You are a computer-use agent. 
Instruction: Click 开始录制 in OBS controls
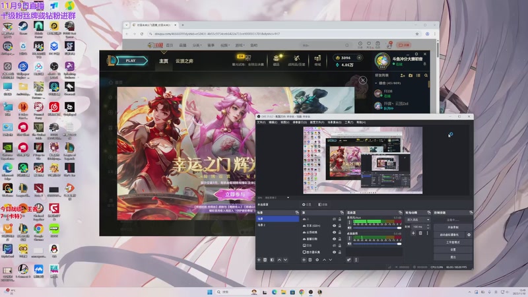click(453, 227)
